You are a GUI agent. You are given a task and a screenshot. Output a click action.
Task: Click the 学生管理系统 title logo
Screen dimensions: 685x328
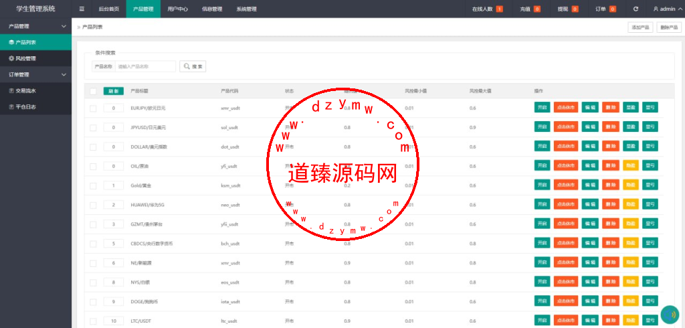pos(36,9)
